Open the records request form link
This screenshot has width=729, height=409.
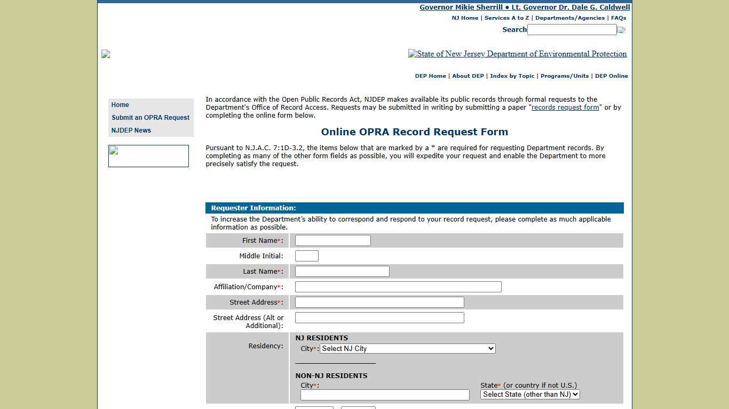(565, 107)
